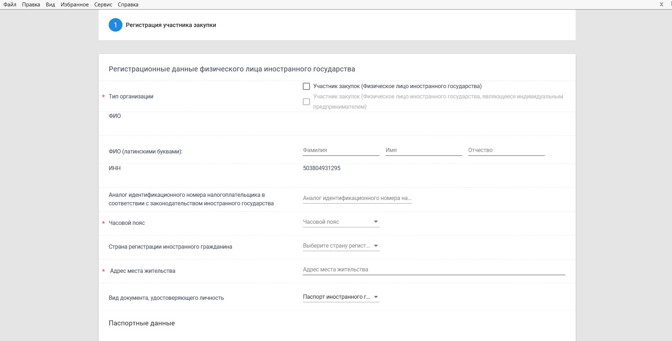The height and width of the screenshot is (341, 672).
Task: Check 'Участник закупок (Физическое лицо иностранного государства)' checkbox
Action: [x=306, y=86]
